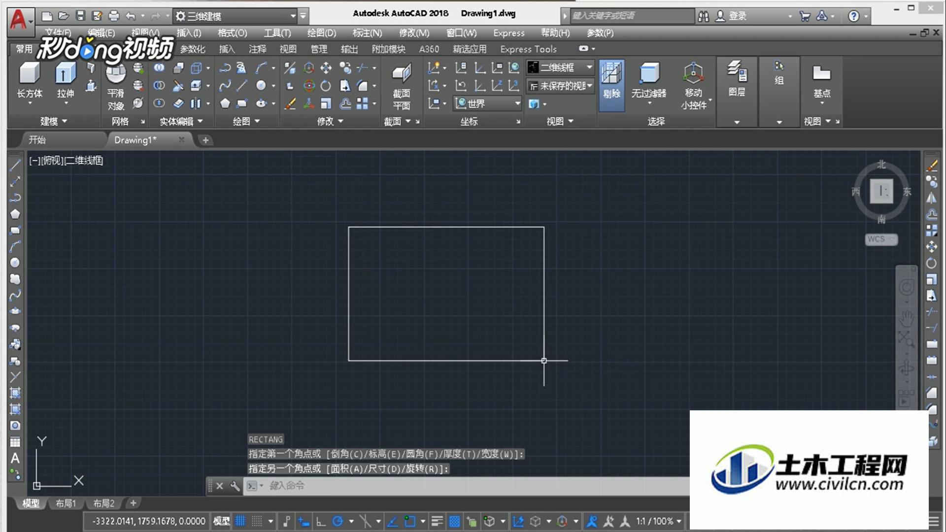This screenshot has width=946, height=532.
Task: Click the Plot print icon
Action: [x=114, y=16]
